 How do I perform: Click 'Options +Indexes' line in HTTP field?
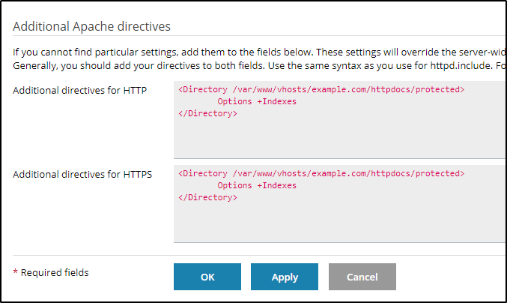(x=257, y=102)
